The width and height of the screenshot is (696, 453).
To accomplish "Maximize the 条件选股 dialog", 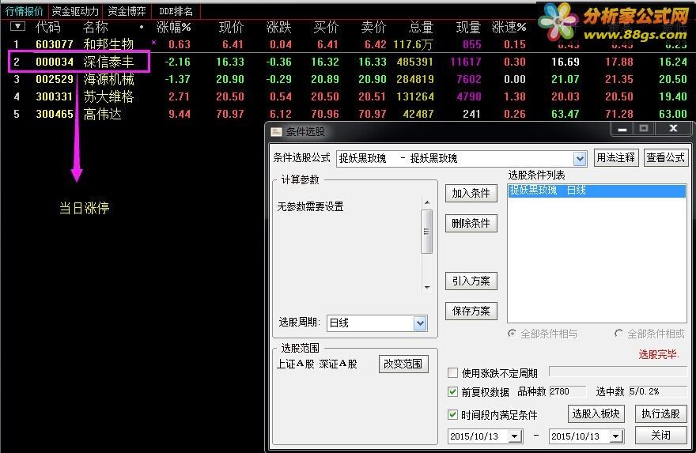I will pyautogui.click(x=644, y=129).
